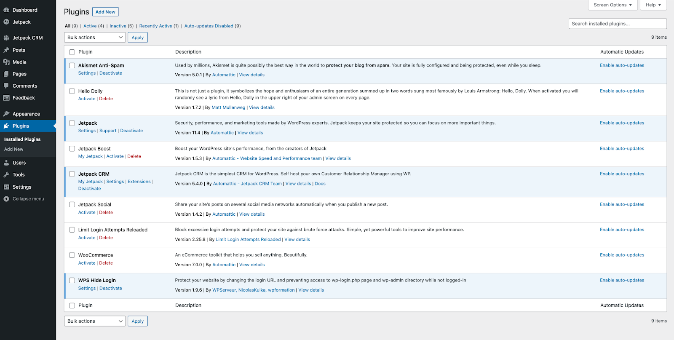The image size is (674, 340).
Task: Tick the Hello Dolly checkbox
Action: pyautogui.click(x=72, y=91)
